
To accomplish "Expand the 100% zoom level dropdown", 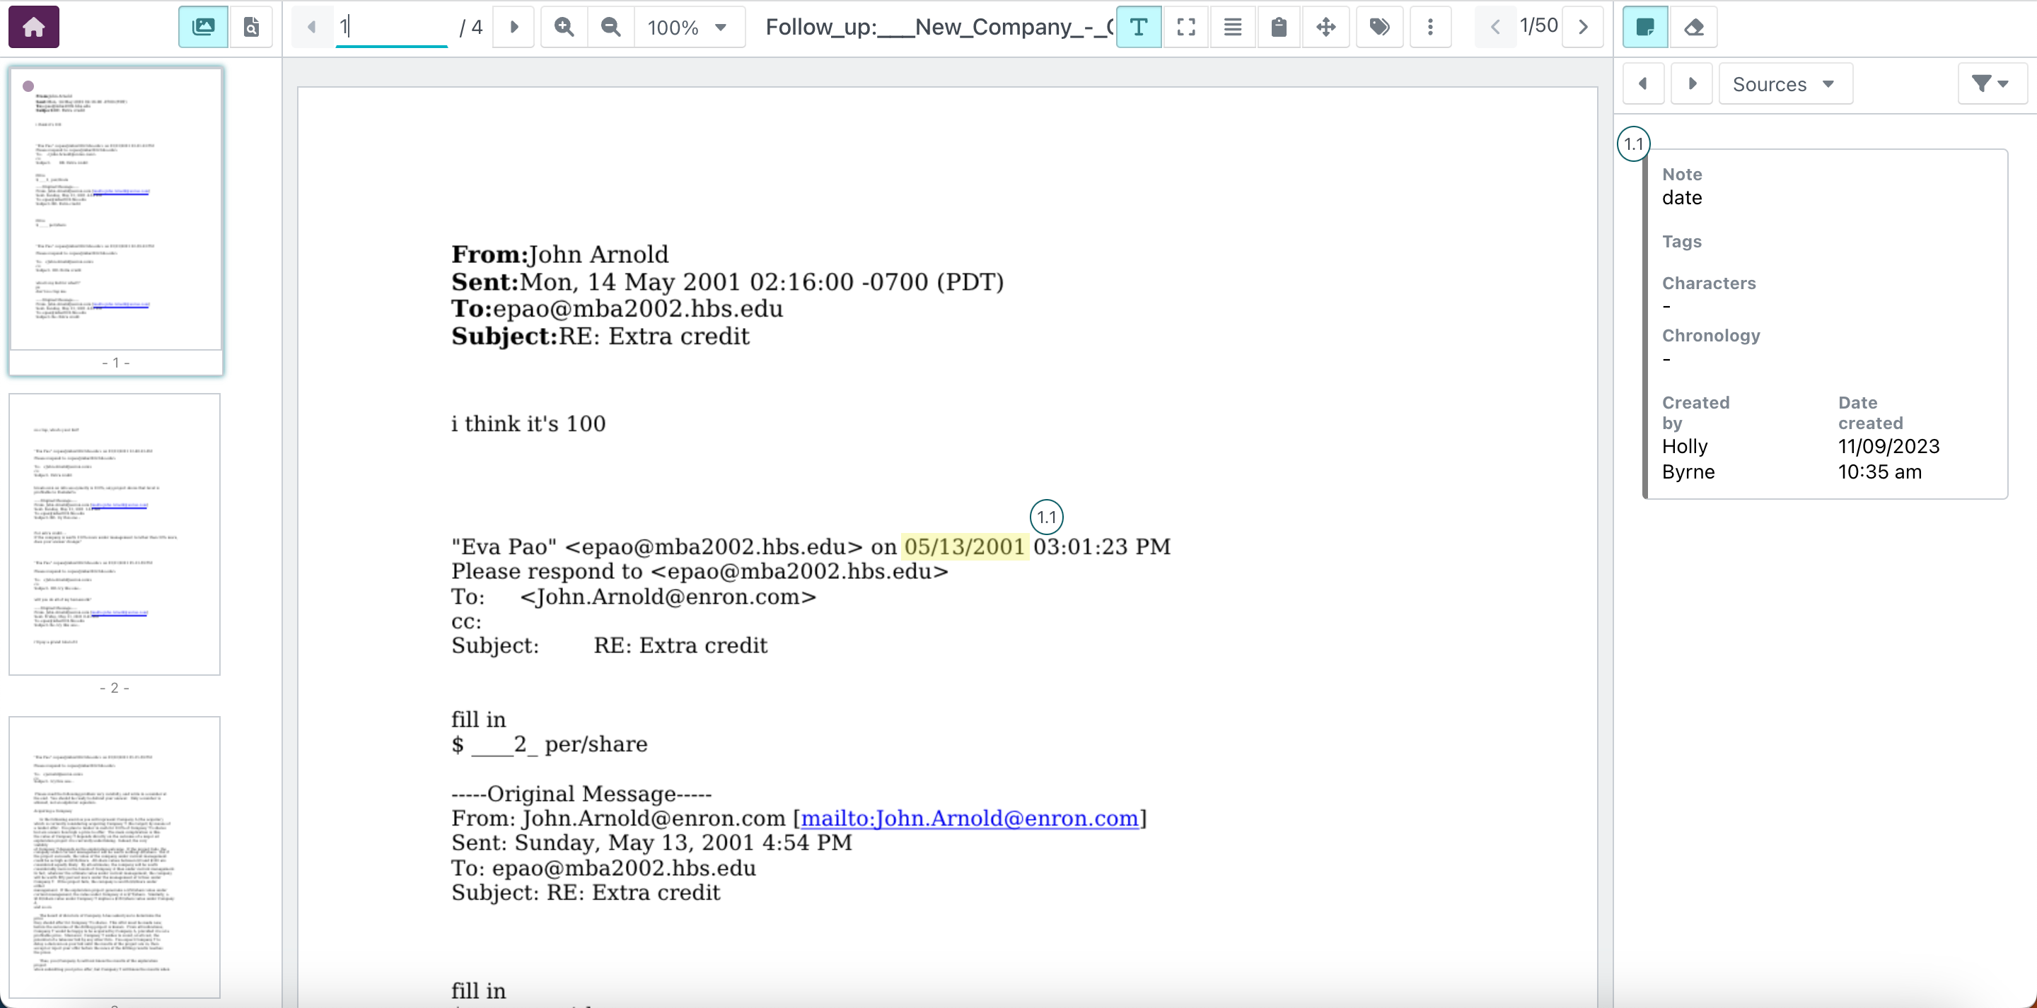I will (x=687, y=27).
